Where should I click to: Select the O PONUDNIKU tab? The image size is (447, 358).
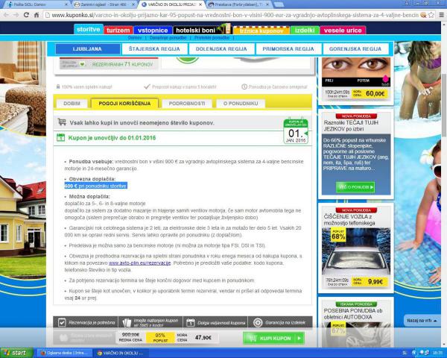tap(242, 104)
